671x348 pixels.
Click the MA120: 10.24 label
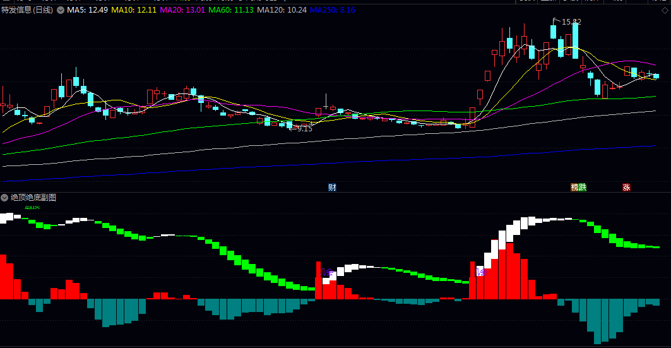282,10
